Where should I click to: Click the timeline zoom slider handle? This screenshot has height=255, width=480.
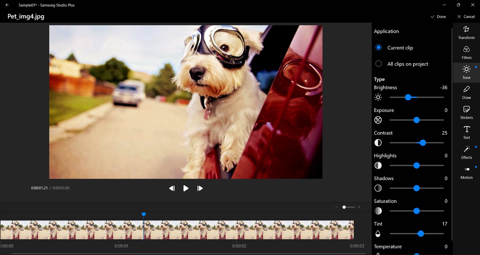(x=344, y=207)
